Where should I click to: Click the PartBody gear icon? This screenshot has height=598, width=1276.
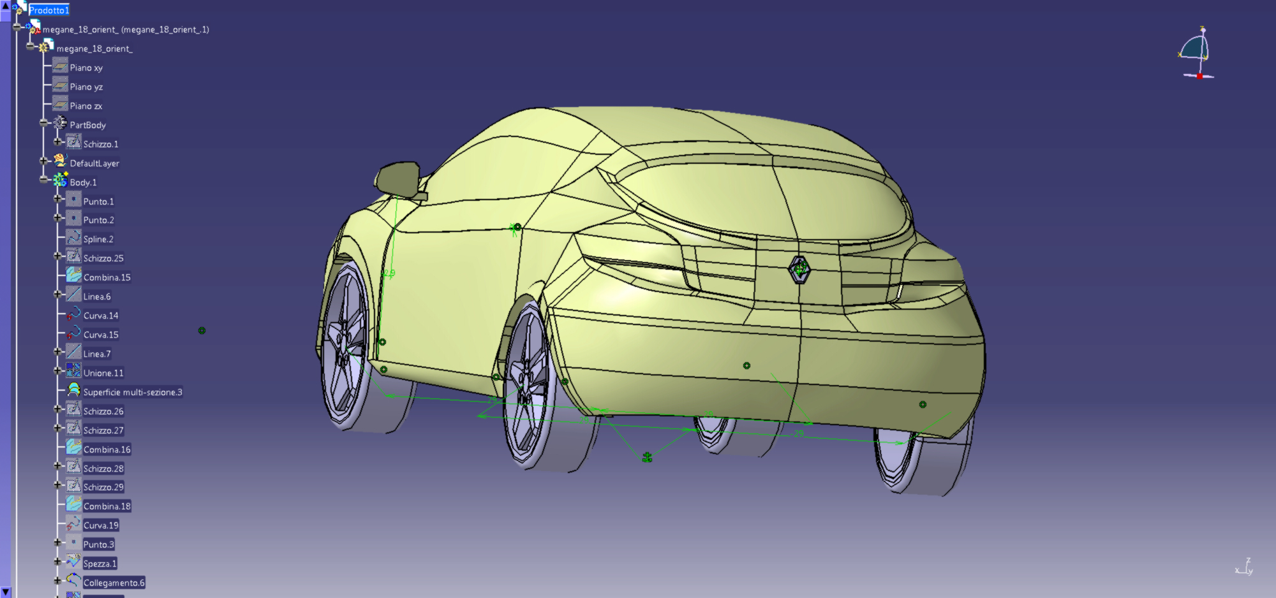tap(60, 123)
